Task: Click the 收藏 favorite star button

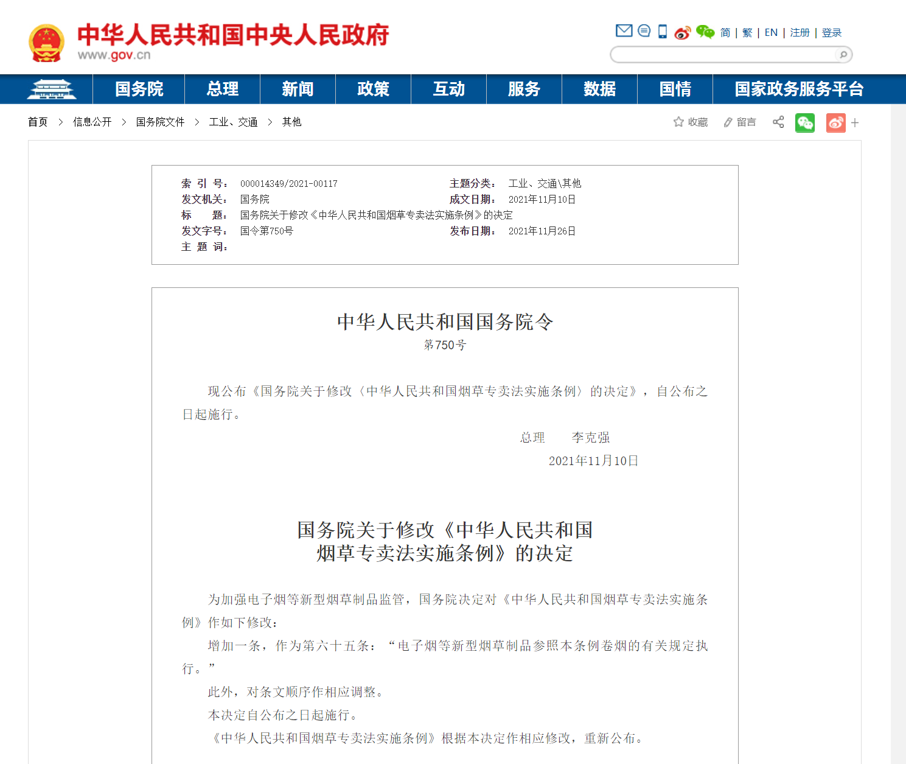Action: click(x=691, y=122)
